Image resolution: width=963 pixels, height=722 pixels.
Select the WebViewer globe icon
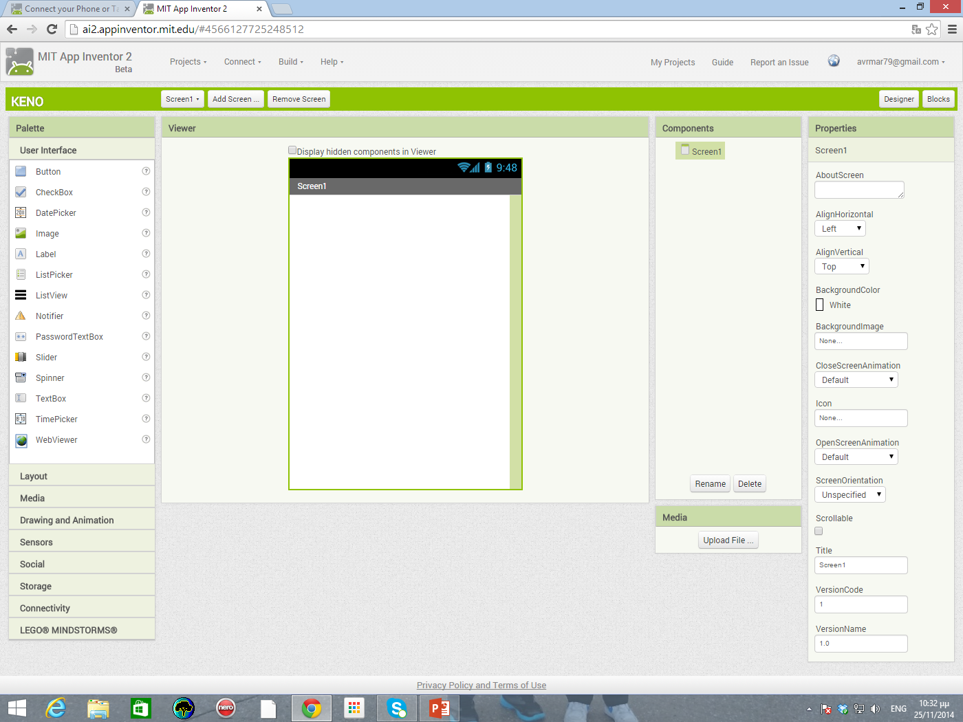[21, 439]
